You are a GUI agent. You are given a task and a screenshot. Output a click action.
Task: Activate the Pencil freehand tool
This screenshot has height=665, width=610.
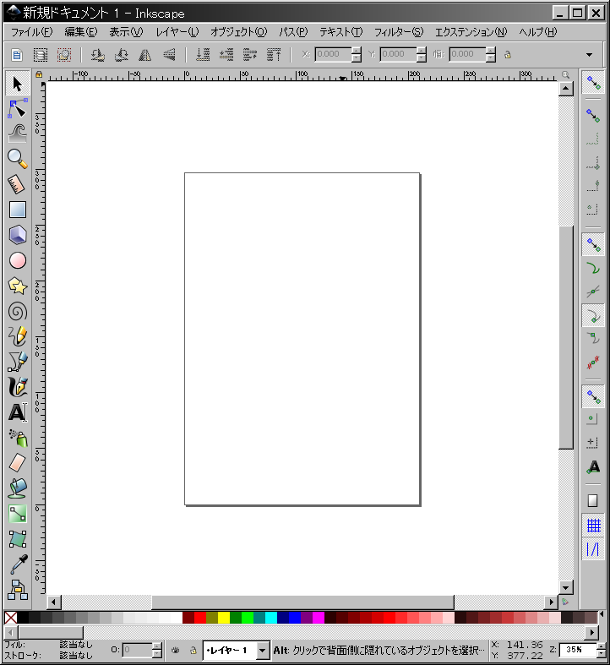18,336
